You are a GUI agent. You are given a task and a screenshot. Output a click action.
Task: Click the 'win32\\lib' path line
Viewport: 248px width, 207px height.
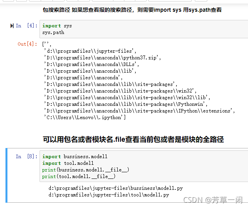[x=127, y=97]
